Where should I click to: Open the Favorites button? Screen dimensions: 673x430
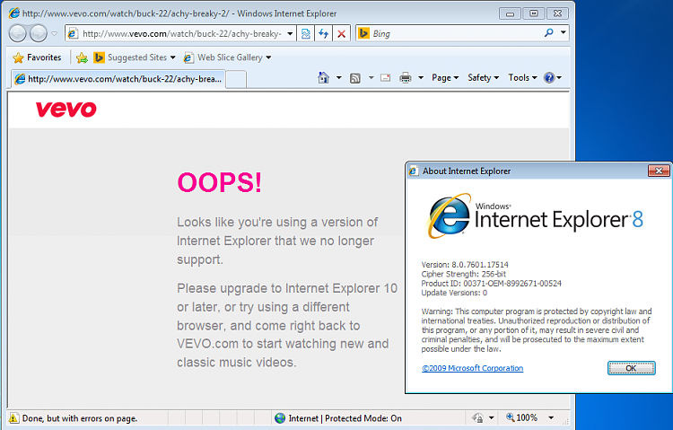(x=37, y=57)
